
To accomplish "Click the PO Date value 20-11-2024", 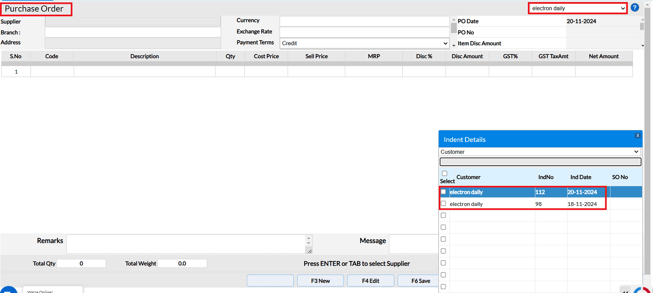I will point(581,21).
